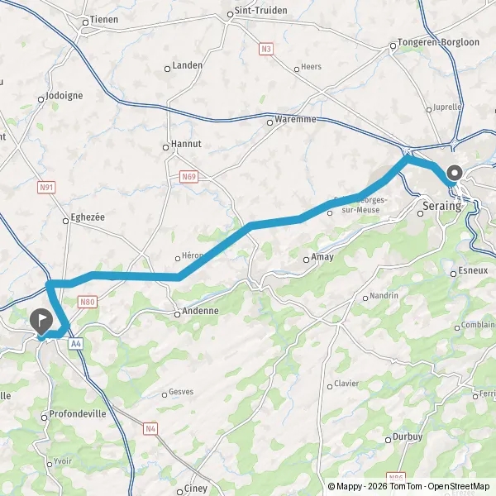Screen dimensions: 496x496
Task: Click the Andenne town label
Action: pos(200,311)
